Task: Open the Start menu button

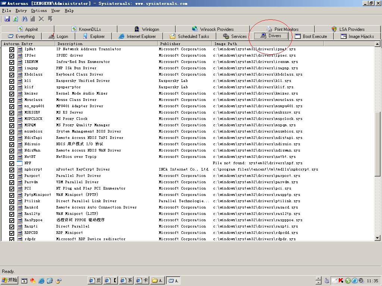Action: click(10, 280)
